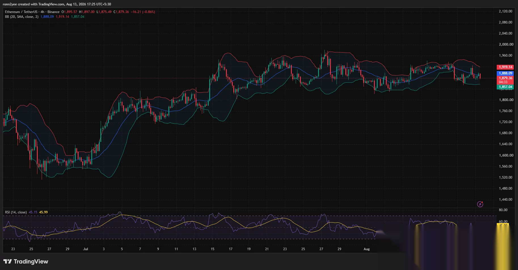Click the 17 date label on time axis
Image resolution: width=518 pixels, height=270 pixels.
point(231,249)
